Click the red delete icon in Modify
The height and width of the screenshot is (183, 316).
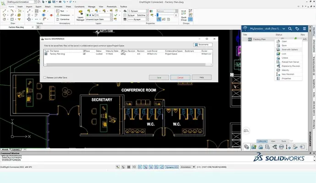(51, 15)
